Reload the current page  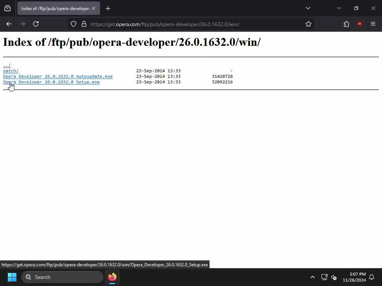coord(36,24)
